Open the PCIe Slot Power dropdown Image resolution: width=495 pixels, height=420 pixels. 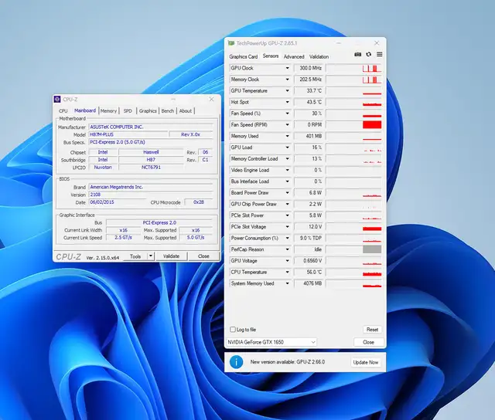pyautogui.click(x=287, y=215)
